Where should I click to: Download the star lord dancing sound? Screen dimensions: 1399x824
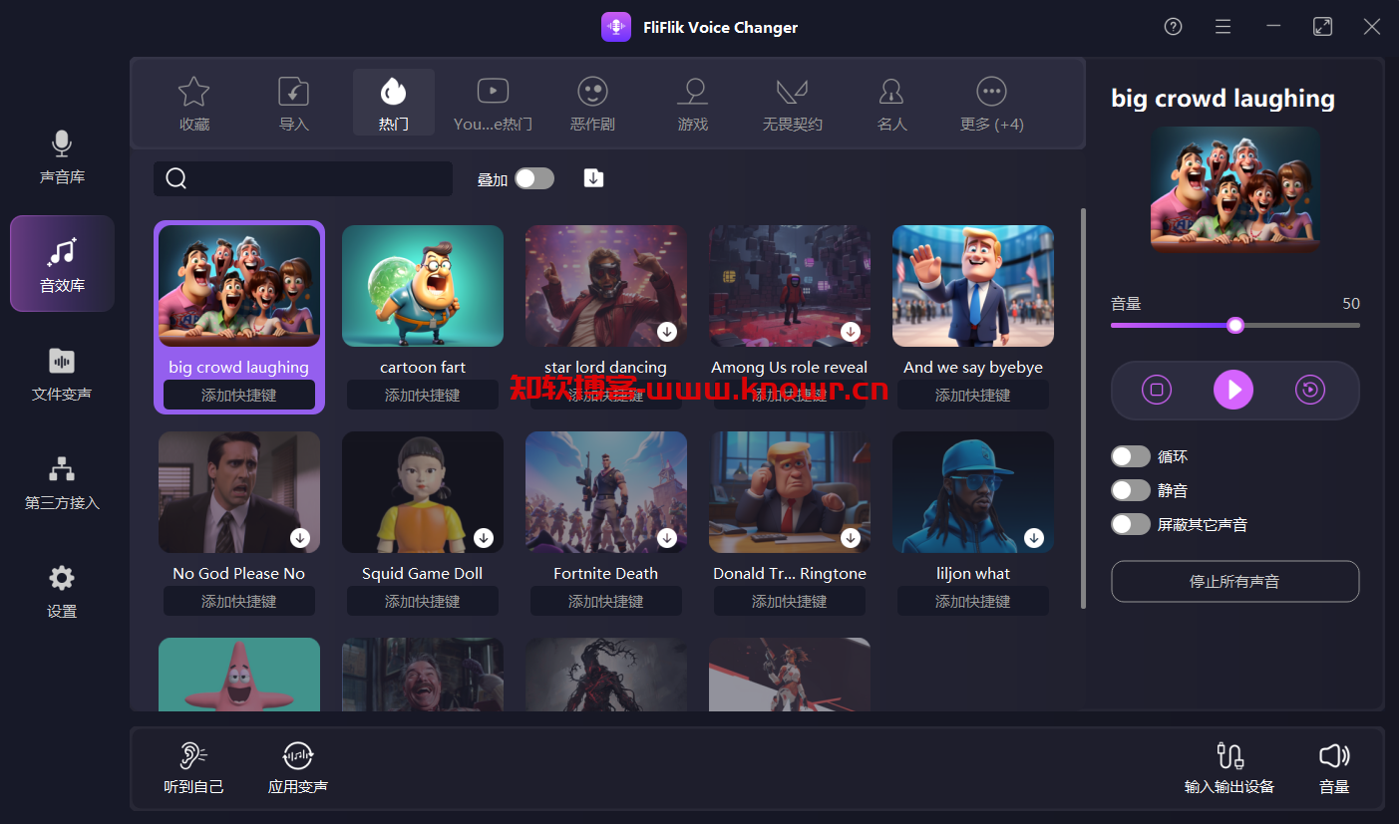click(x=667, y=331)
